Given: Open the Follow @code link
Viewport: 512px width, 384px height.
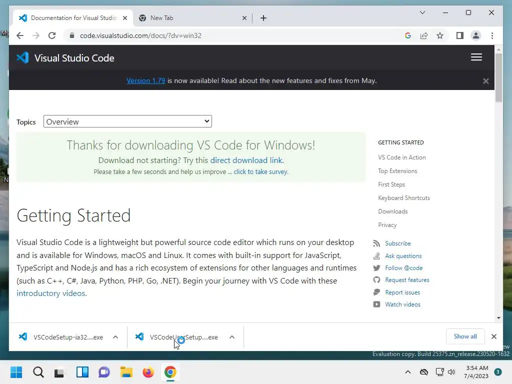Looking at the screenshot, I should click(x=403, y=268).
